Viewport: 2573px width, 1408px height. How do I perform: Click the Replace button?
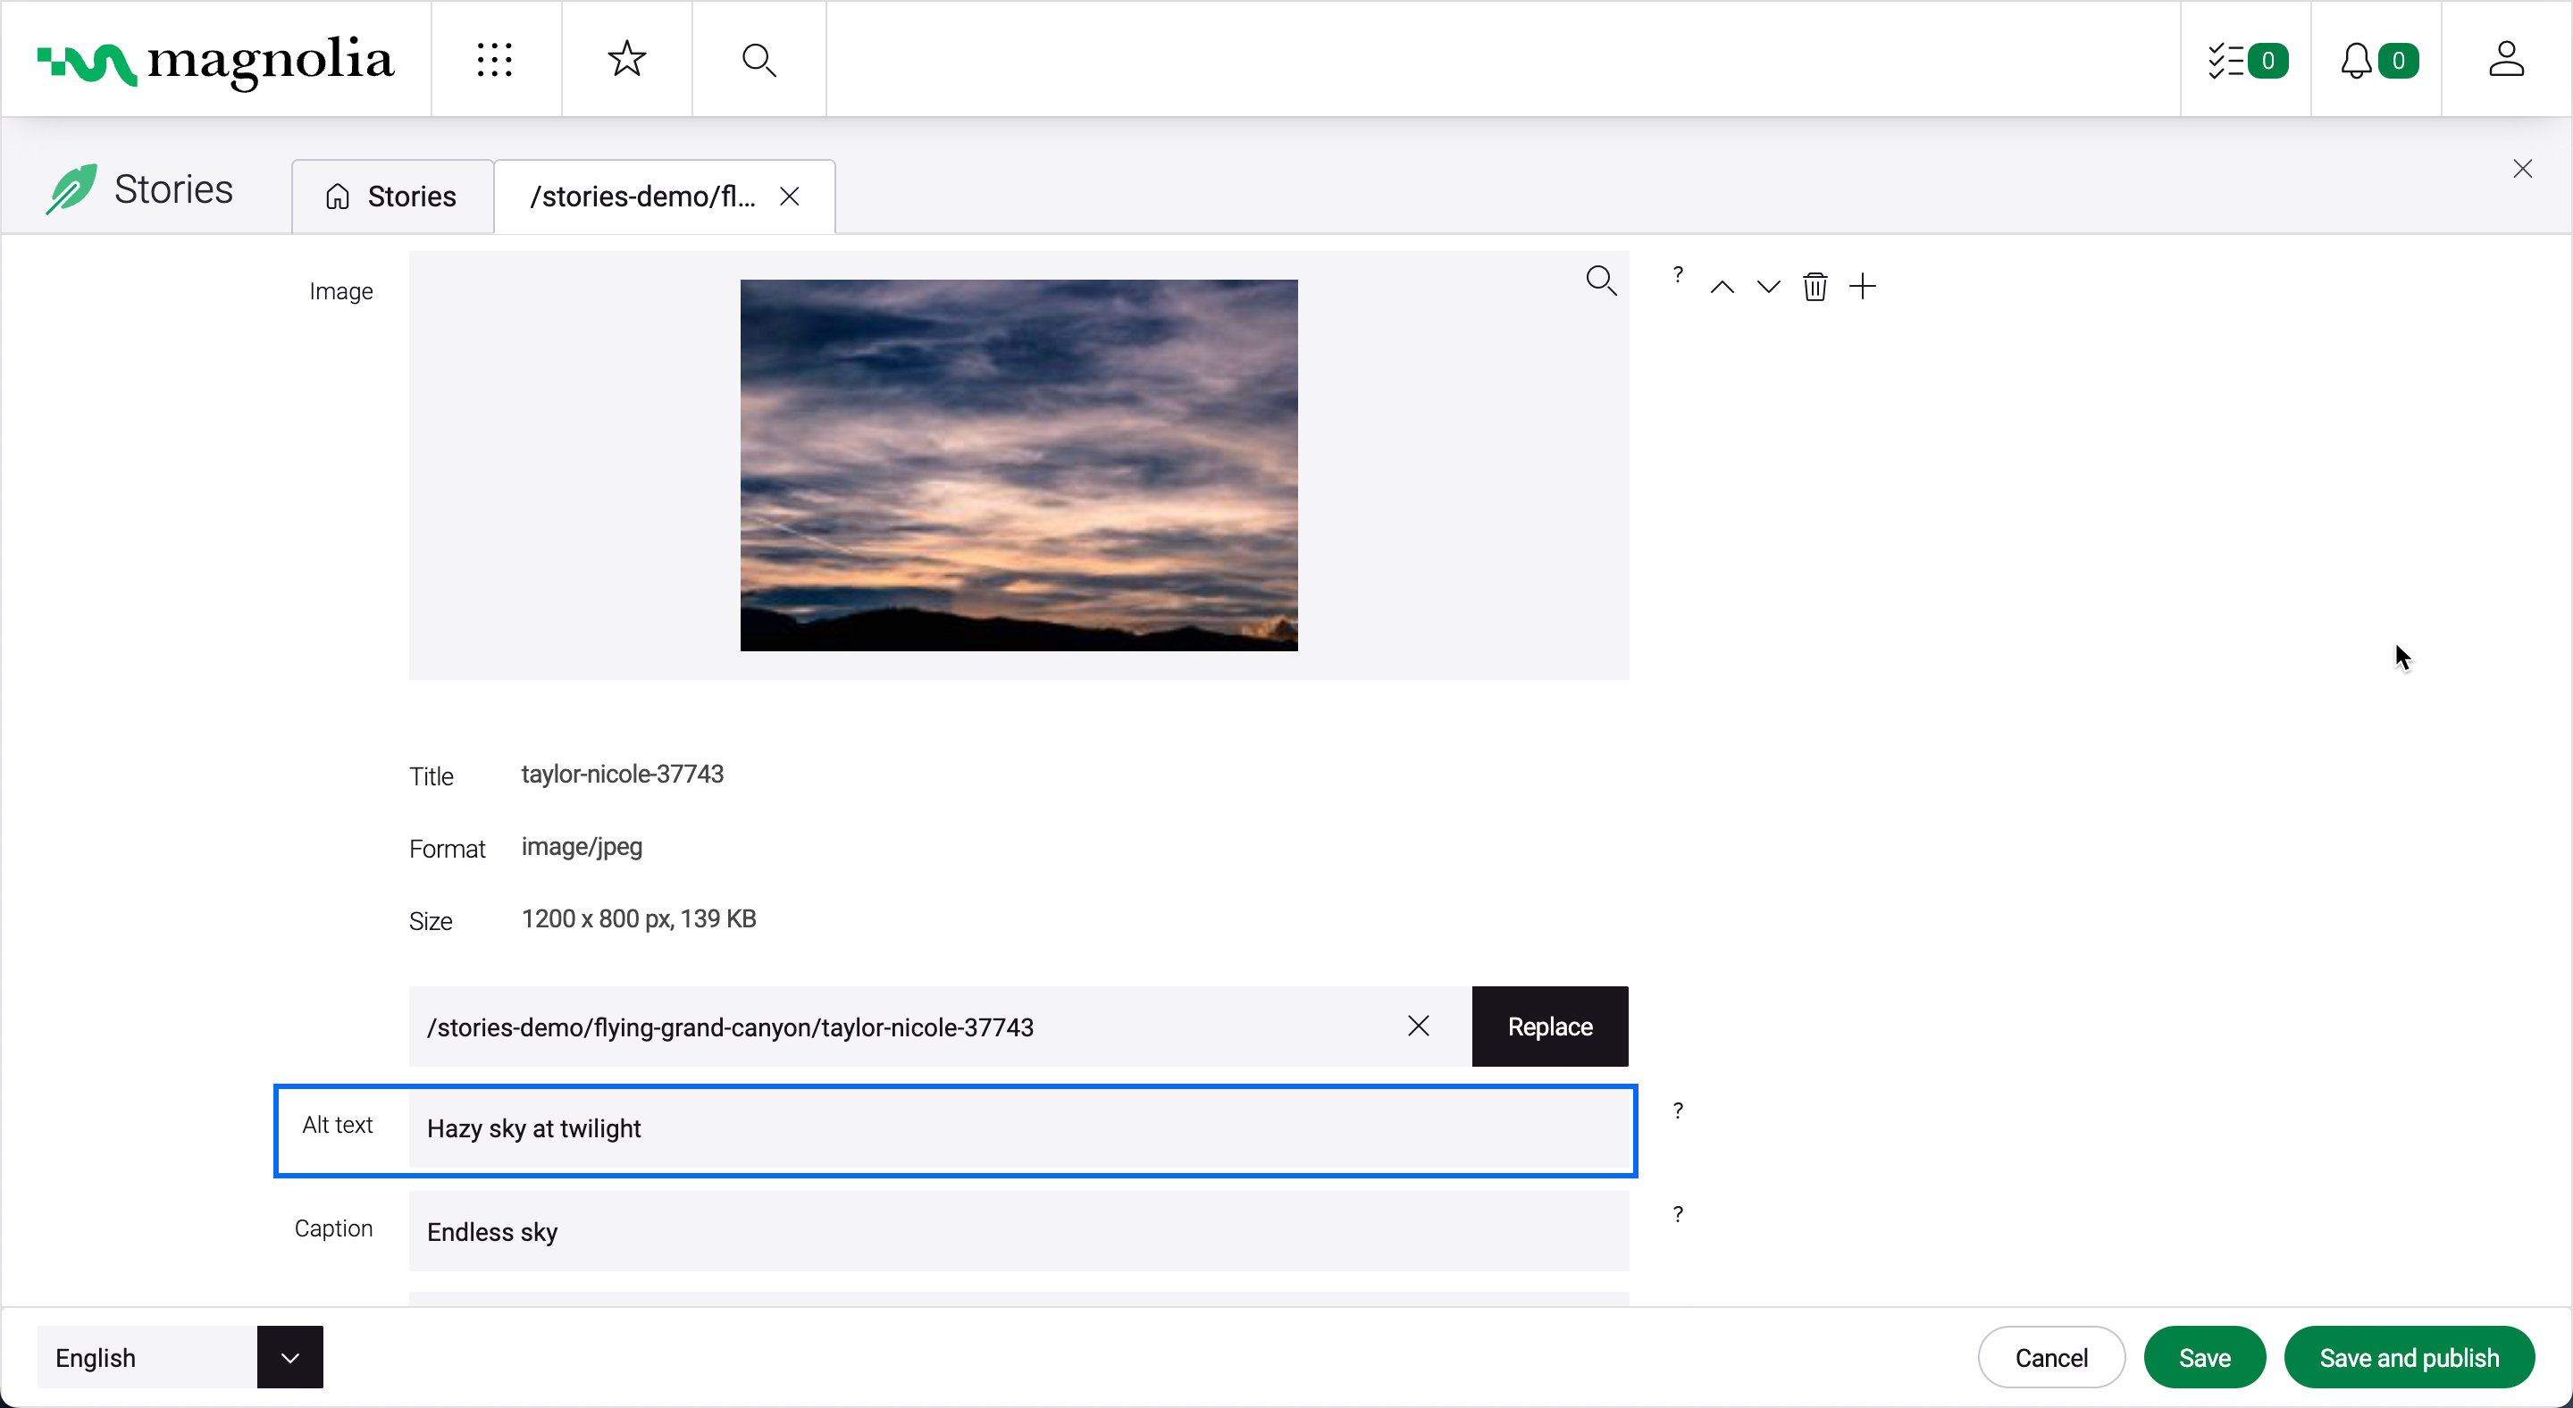[1549, 1027]
